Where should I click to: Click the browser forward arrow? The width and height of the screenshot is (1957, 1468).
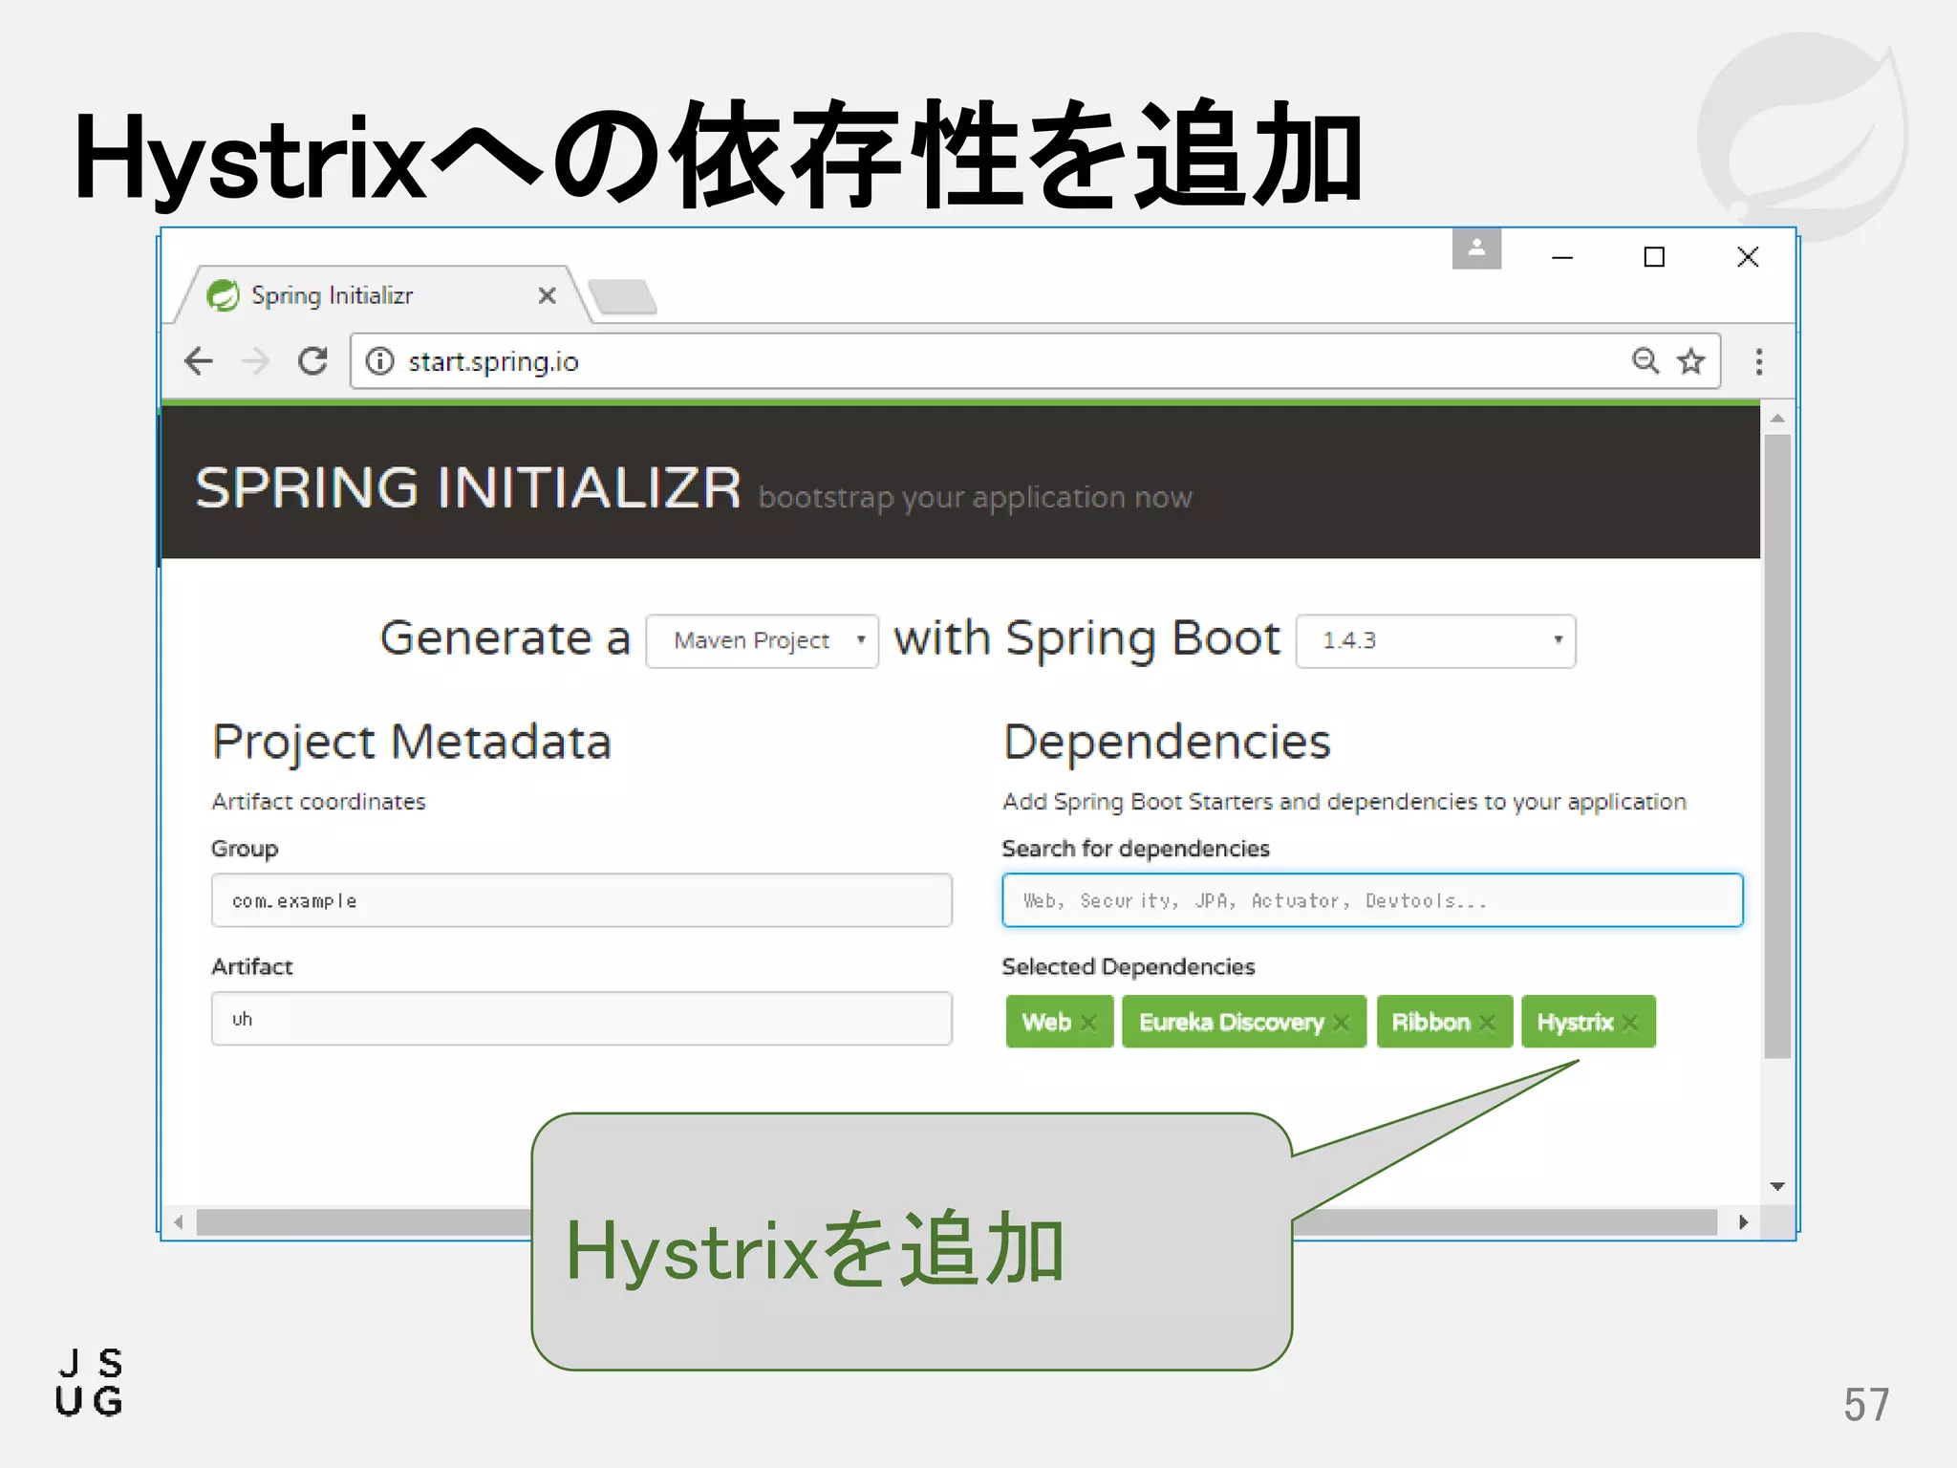tap(255, 361)
